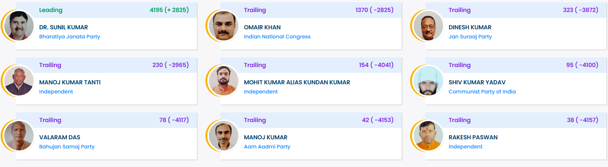This screenshot has height=167, width=608.
Task: Click the Jan Suraaj Party label
Action: tap(470, 37)
